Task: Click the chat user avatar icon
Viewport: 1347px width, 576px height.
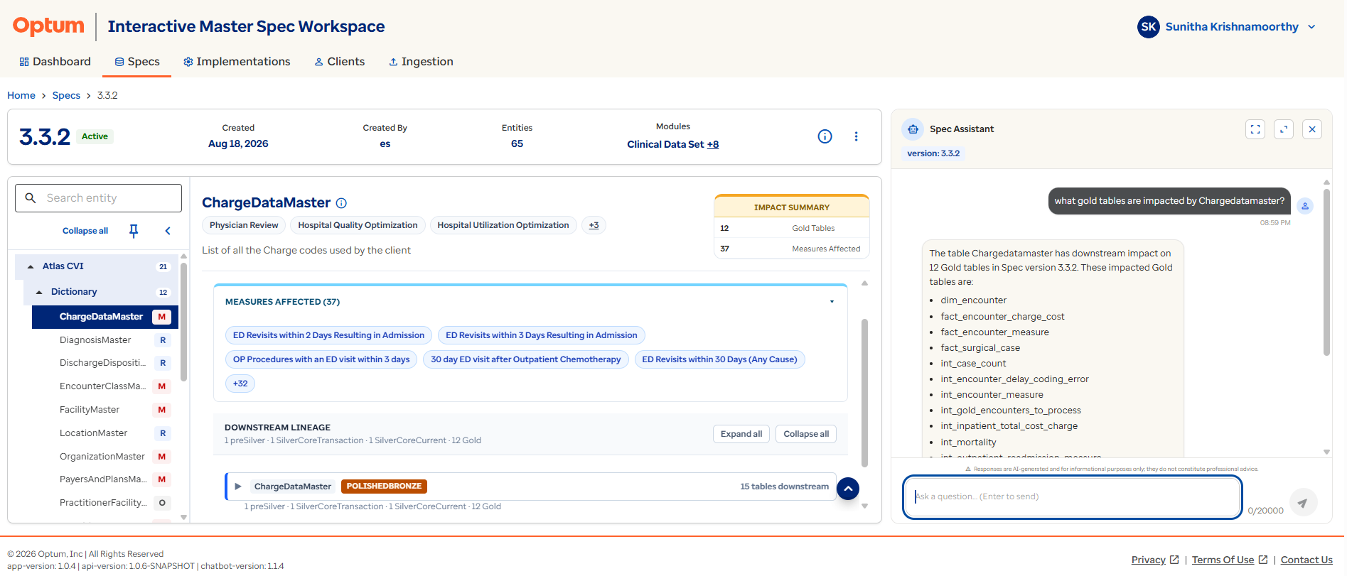Action: click(1305, 206)
